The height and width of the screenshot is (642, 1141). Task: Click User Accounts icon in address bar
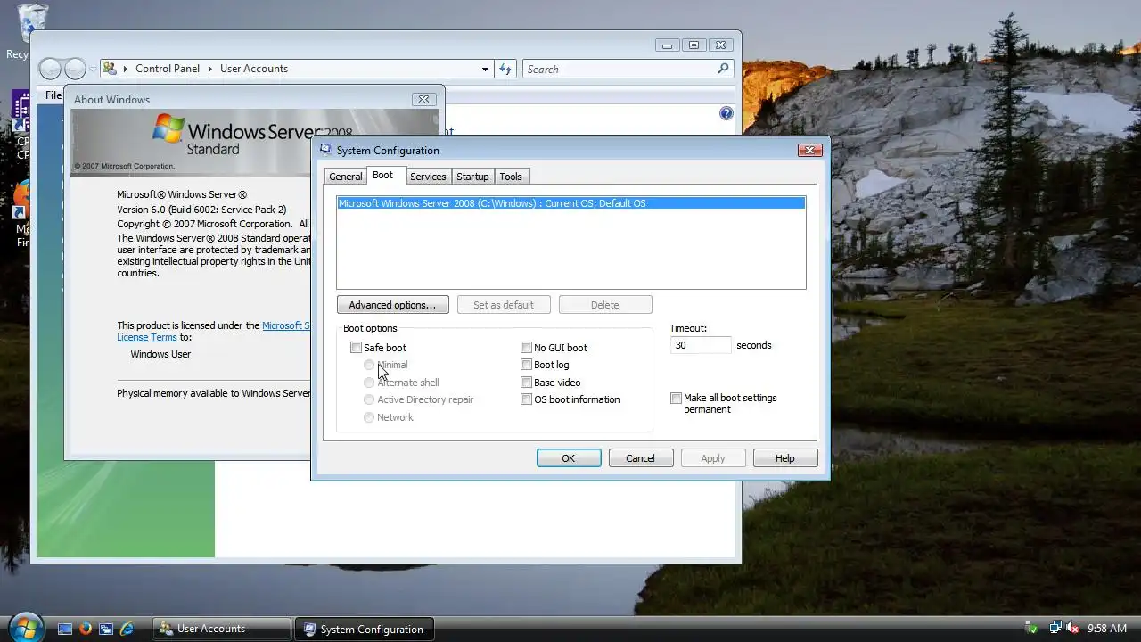[x=110, y=69]
